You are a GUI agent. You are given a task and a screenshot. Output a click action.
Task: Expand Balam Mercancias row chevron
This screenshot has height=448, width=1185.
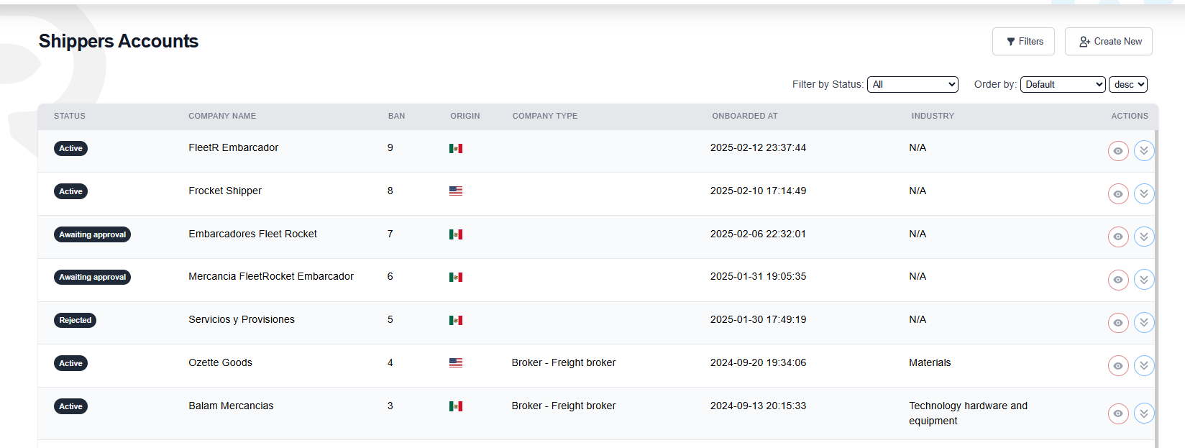(1144, 413)
